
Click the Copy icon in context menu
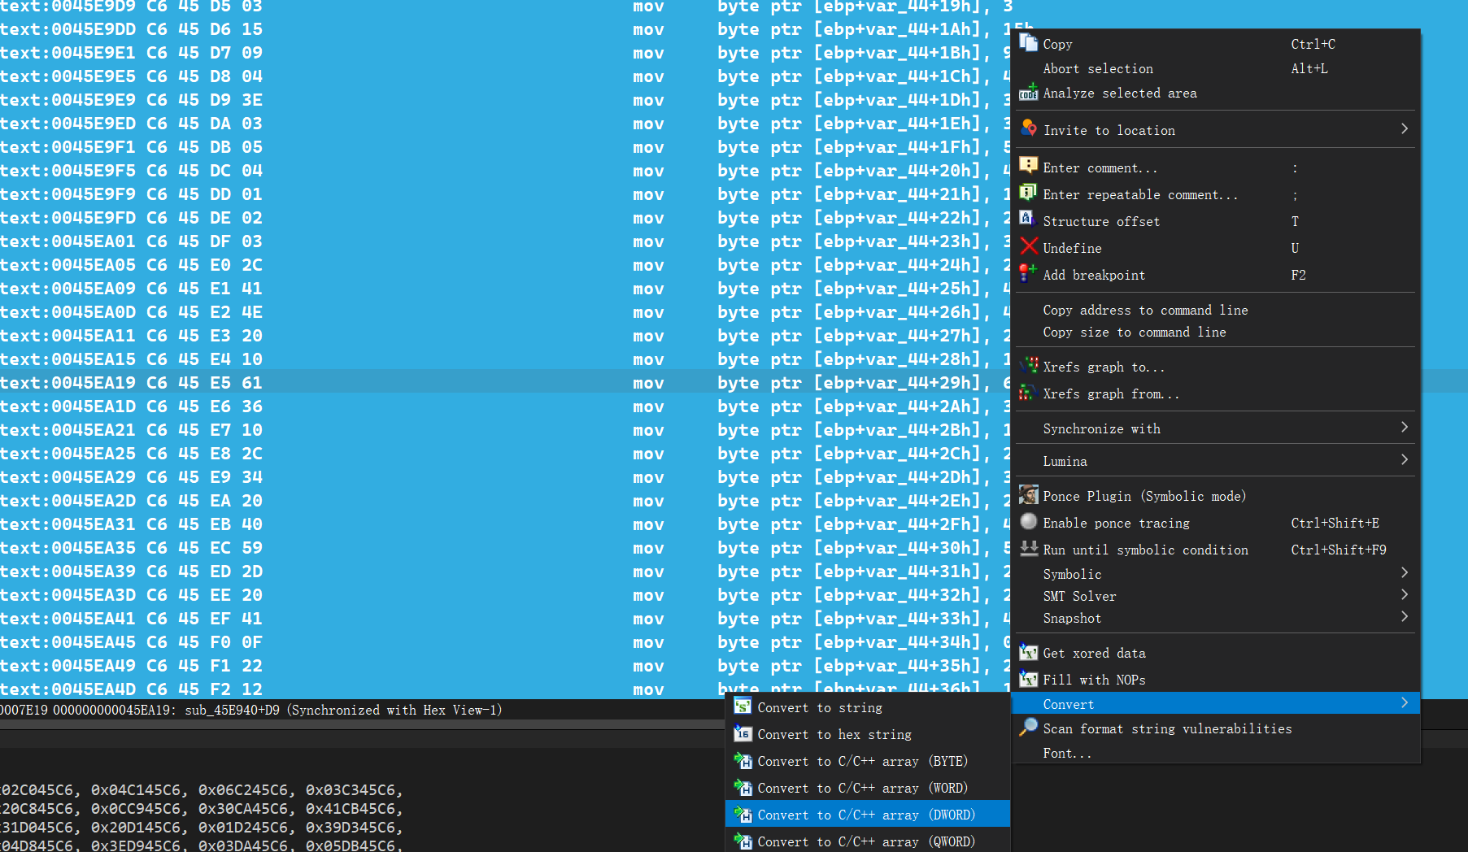[x=1029, y=43]
